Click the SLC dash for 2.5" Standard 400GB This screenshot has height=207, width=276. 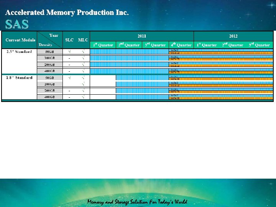(69, 71)
